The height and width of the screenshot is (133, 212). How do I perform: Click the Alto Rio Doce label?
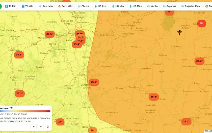coord(112,112)
